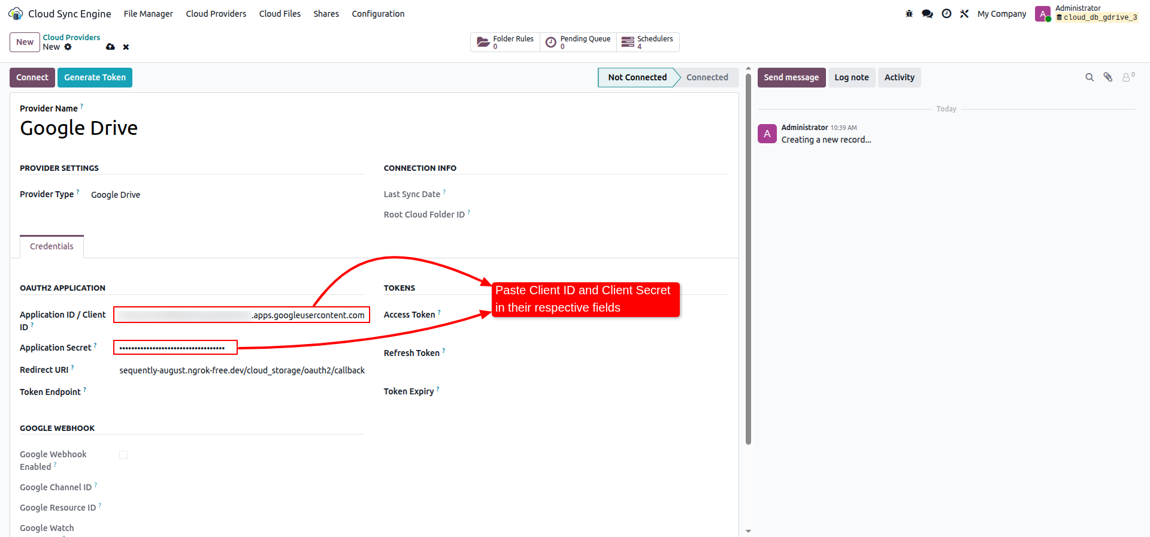Open the activities clock icon

[x=946, y=14]
